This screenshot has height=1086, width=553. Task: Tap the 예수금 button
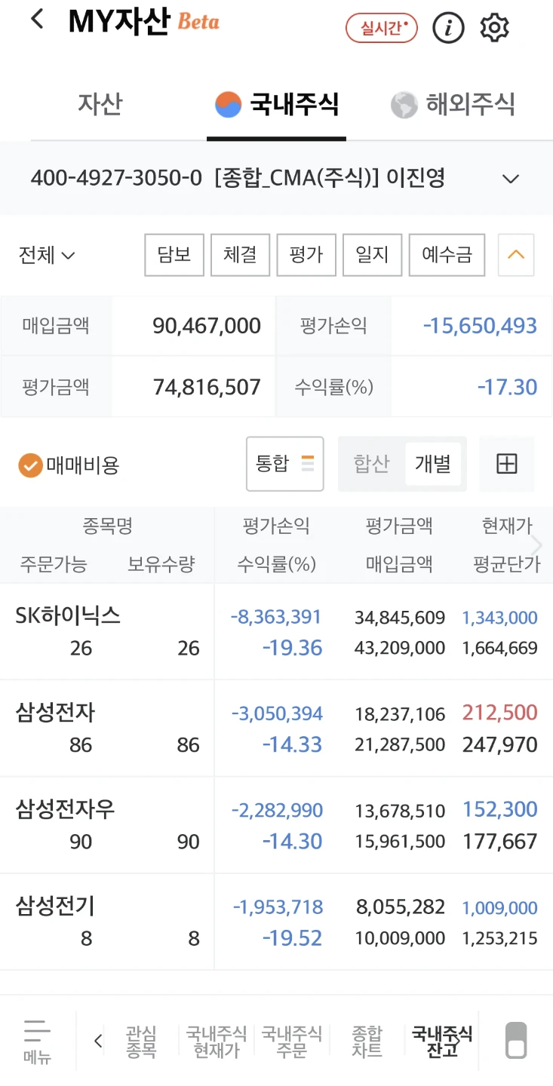click(447, 255)
